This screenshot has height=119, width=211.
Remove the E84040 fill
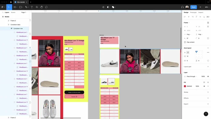[x=208, y=86]
